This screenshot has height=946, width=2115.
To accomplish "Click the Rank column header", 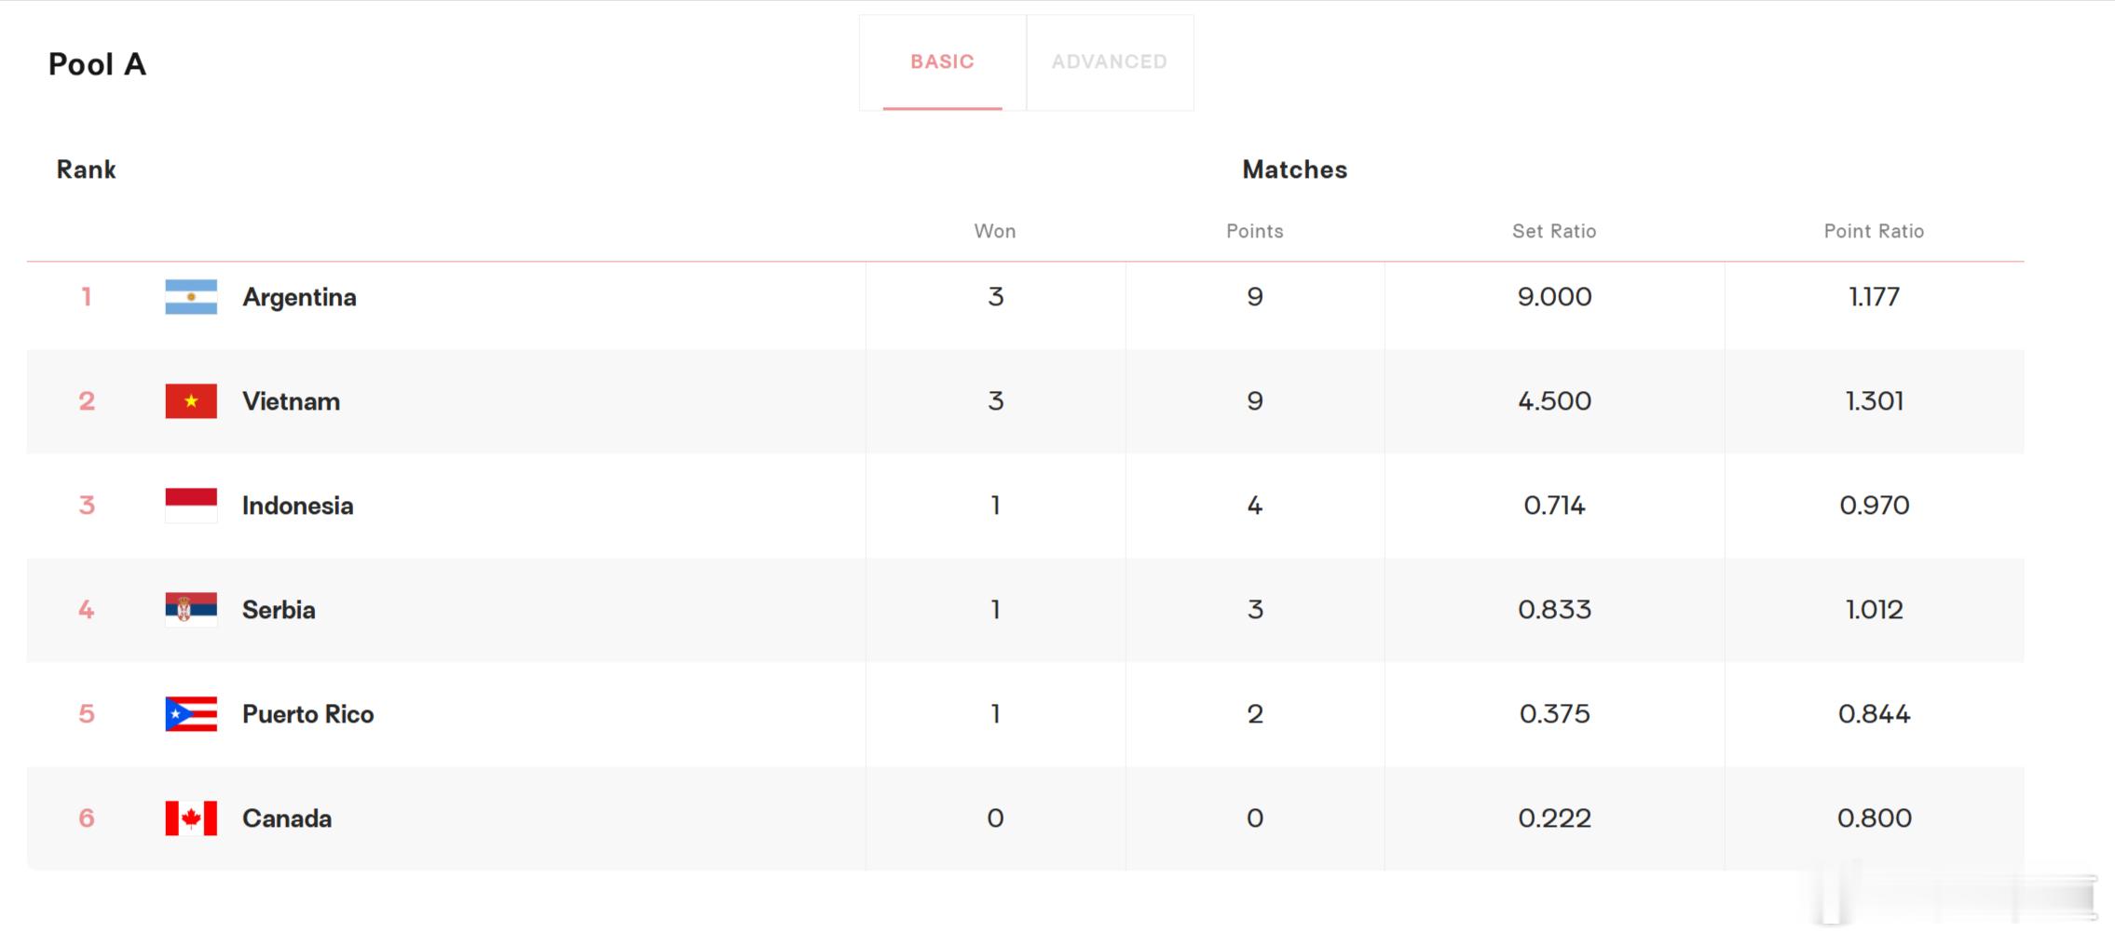I will coord(86,169).
